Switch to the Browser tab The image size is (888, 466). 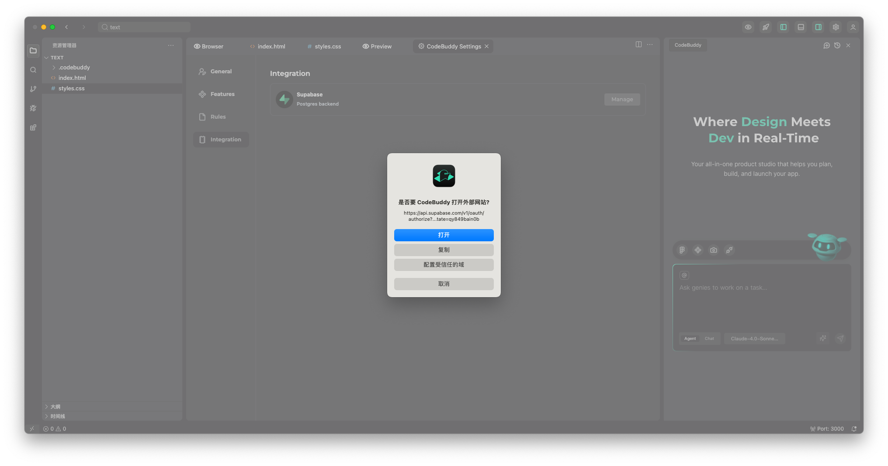(209, 46)
